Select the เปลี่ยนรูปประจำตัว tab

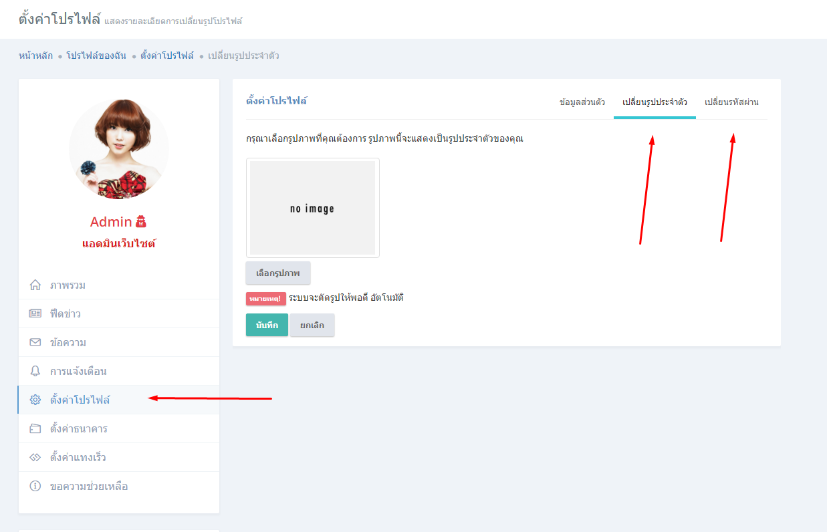point(655,102)
